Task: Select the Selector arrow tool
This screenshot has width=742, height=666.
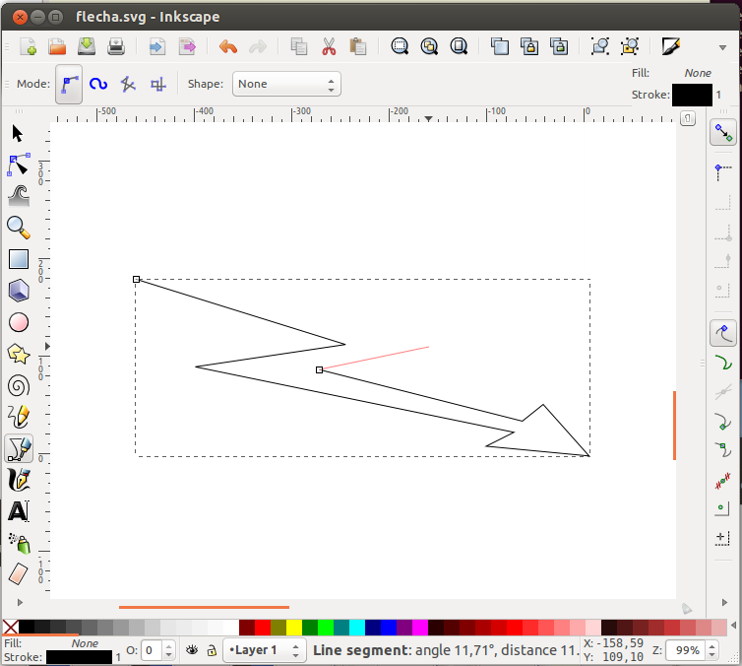Action: [18, 133]
